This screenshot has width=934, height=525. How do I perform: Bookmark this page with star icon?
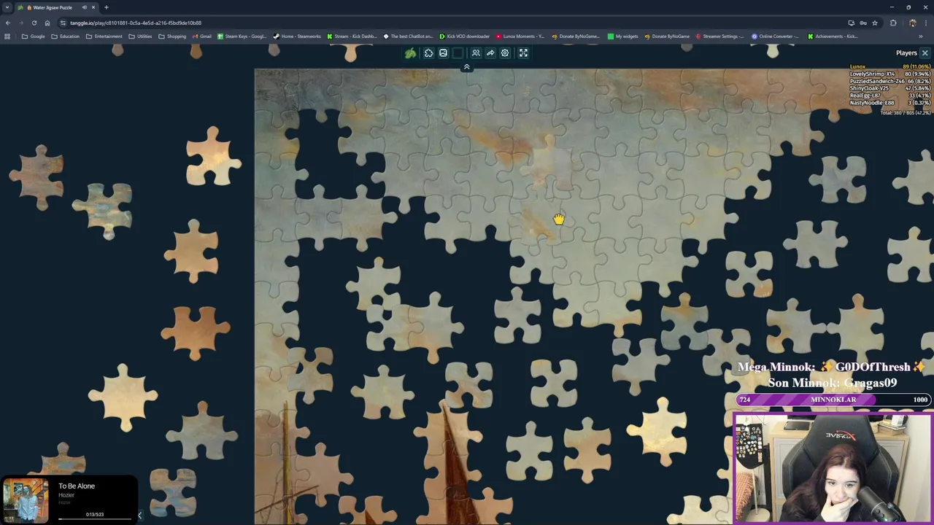click(x=875, y=23)
